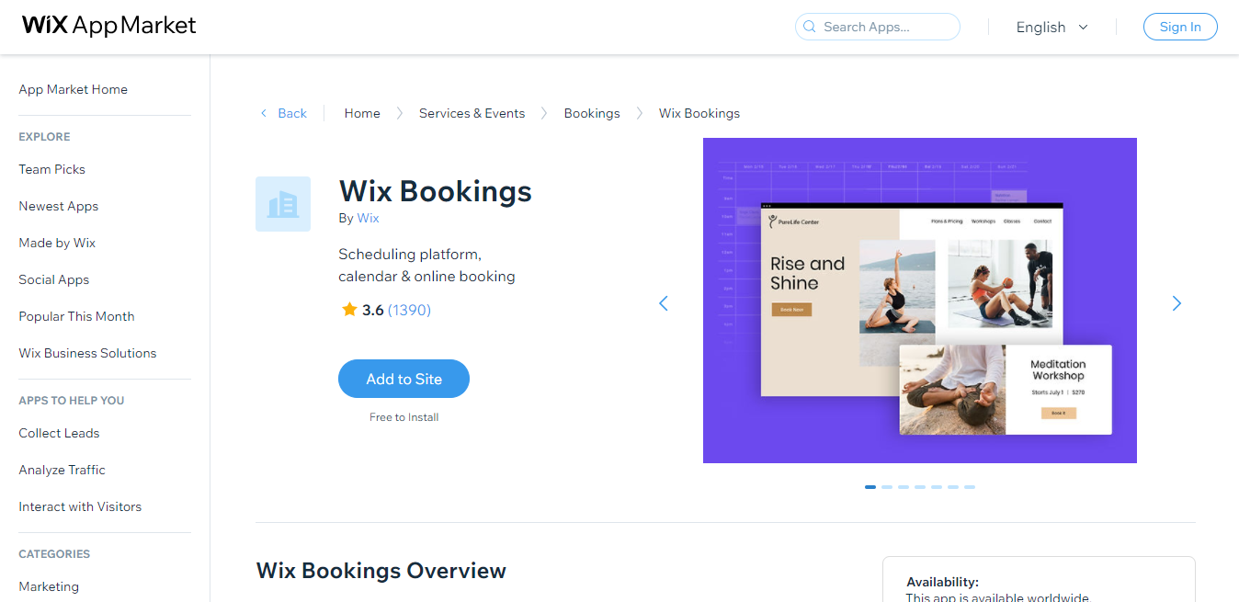Viewport: 1239px width, 602px height.
Task: Click the Add to Site button
Action: pyautogui.click(x=404, y=379)
